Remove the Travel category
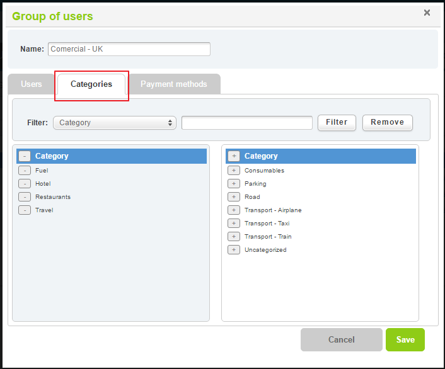The width and height of the screenshot is (445, 369). point(25,210)
